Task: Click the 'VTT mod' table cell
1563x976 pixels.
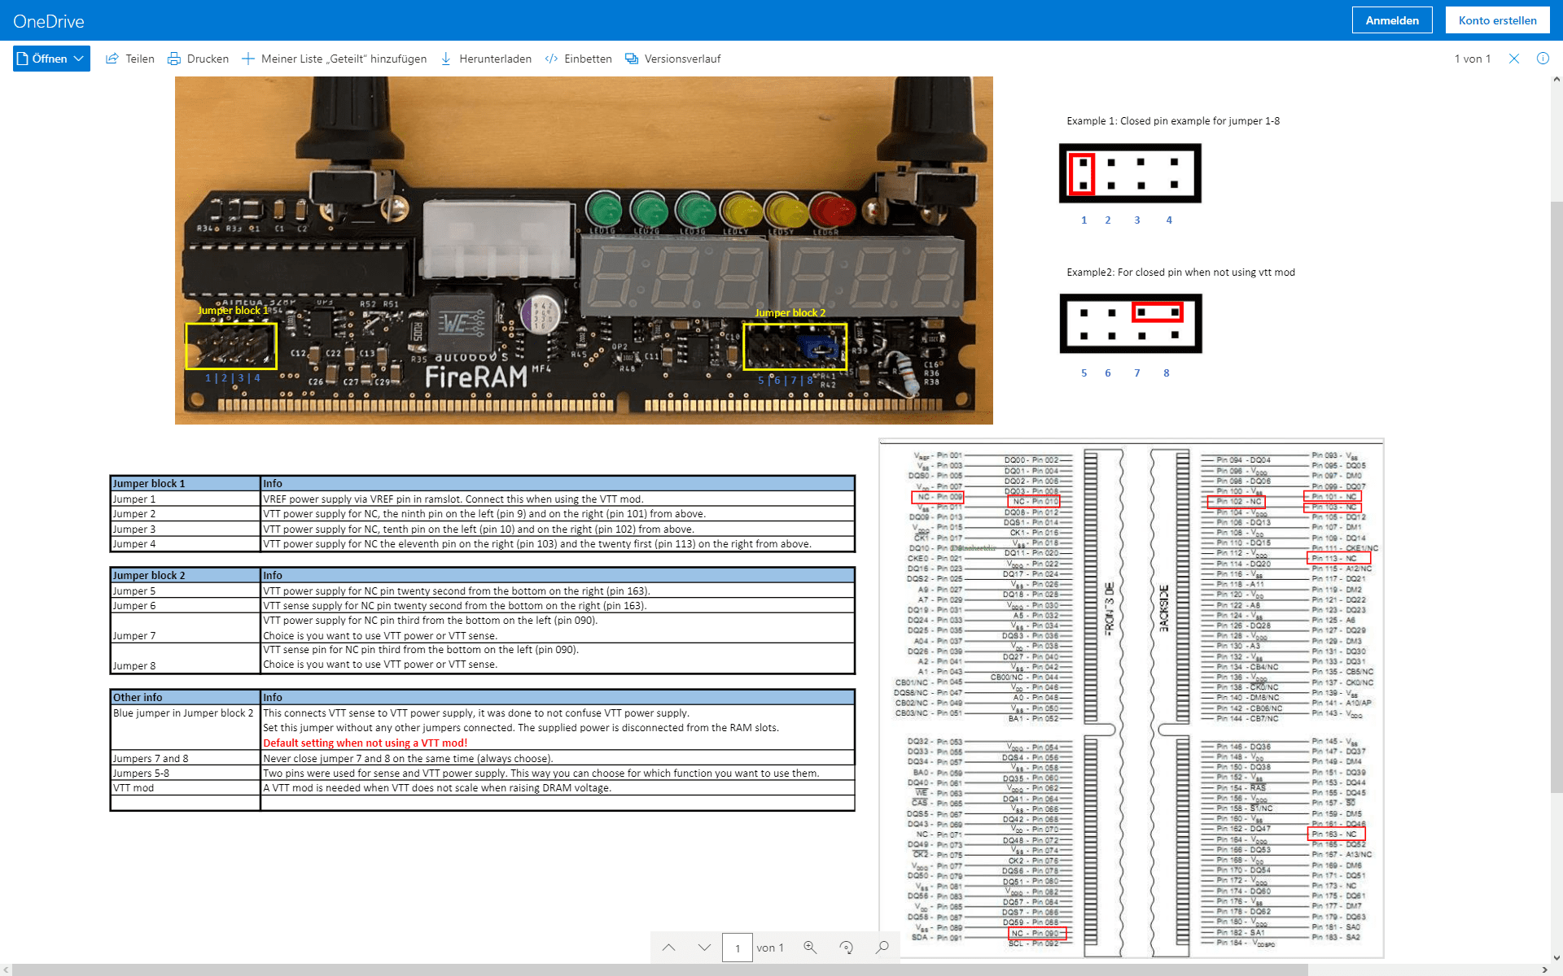Action: (x=186, y=787)
